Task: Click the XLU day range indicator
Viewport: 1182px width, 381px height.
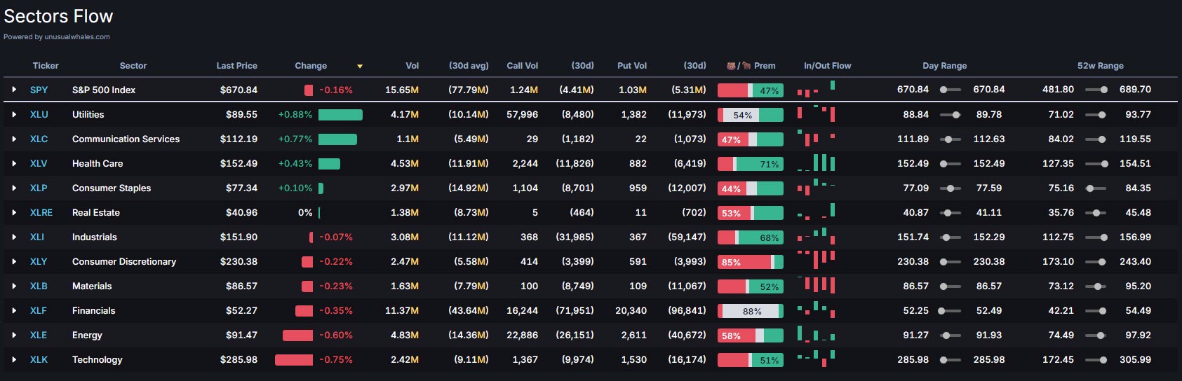Action: pos(950,114)
